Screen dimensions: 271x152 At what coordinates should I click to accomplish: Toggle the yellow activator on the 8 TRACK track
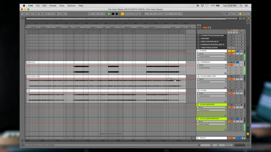tap(231, 51)
